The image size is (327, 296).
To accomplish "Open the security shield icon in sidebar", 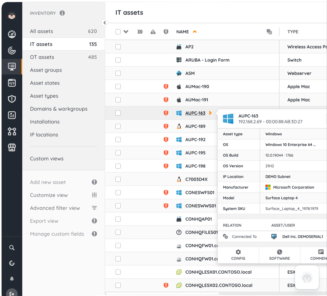I will click(x=12, y=99).
